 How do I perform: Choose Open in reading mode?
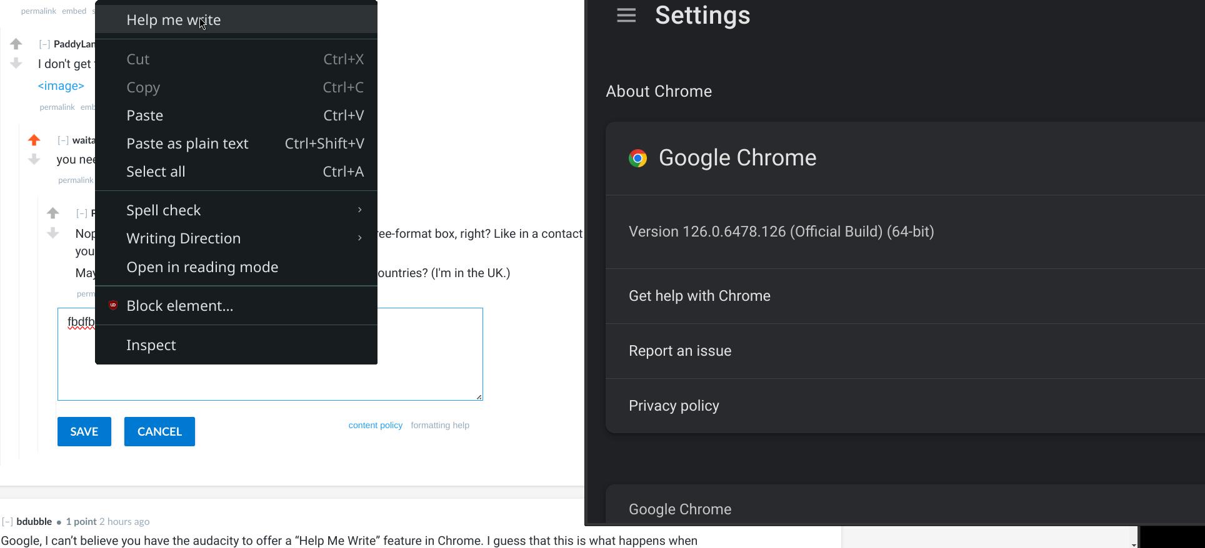[236, 267]
